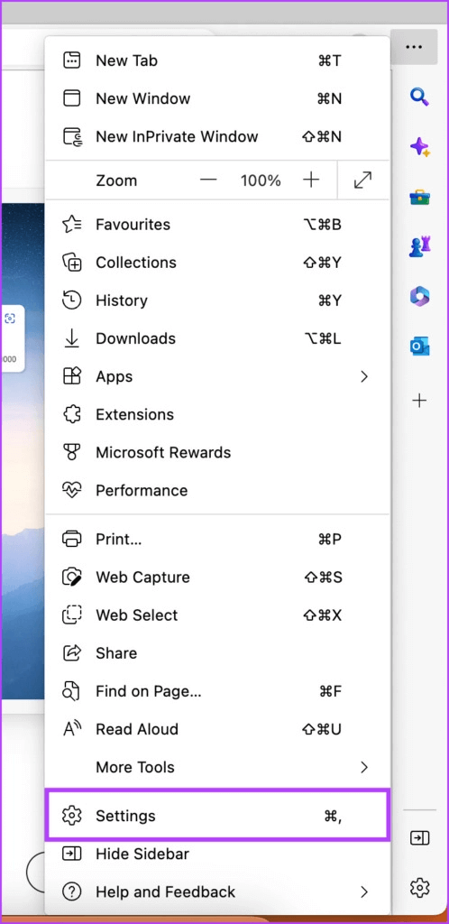Expand the Apps submenu

217,376
